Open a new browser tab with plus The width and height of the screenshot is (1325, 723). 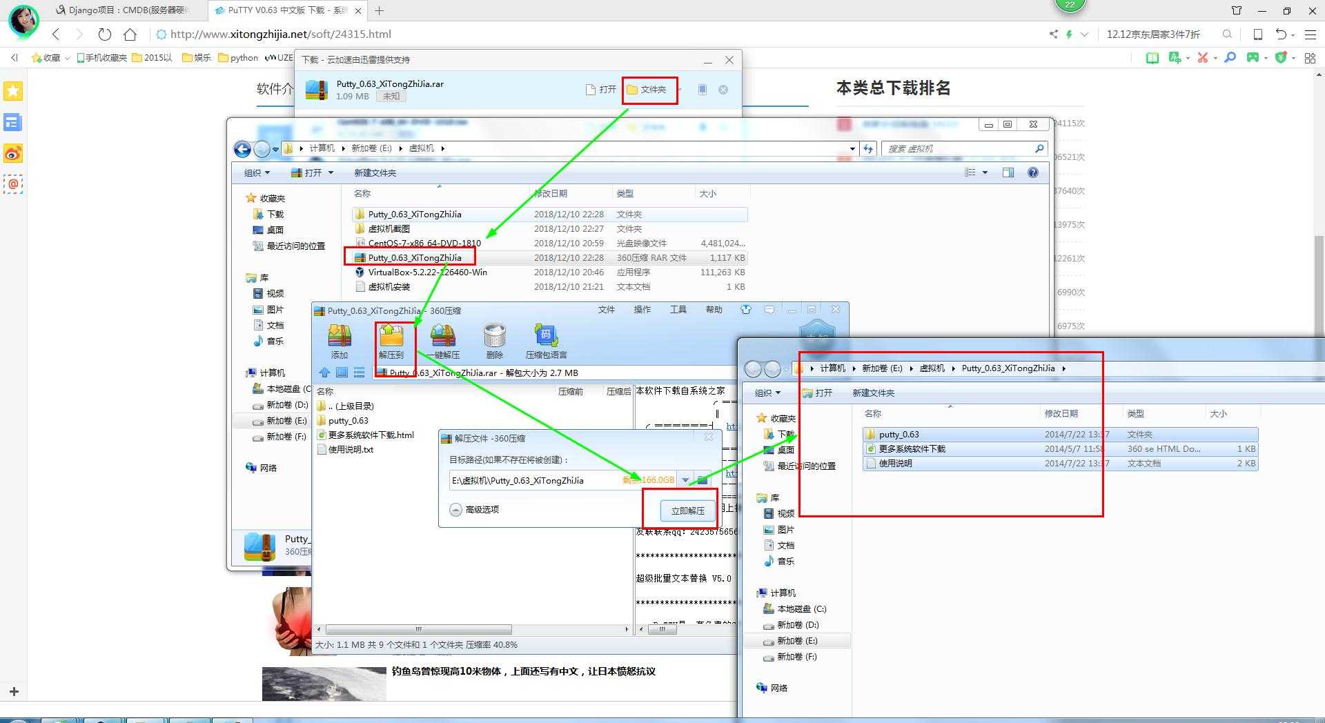[x=379, y=10]
